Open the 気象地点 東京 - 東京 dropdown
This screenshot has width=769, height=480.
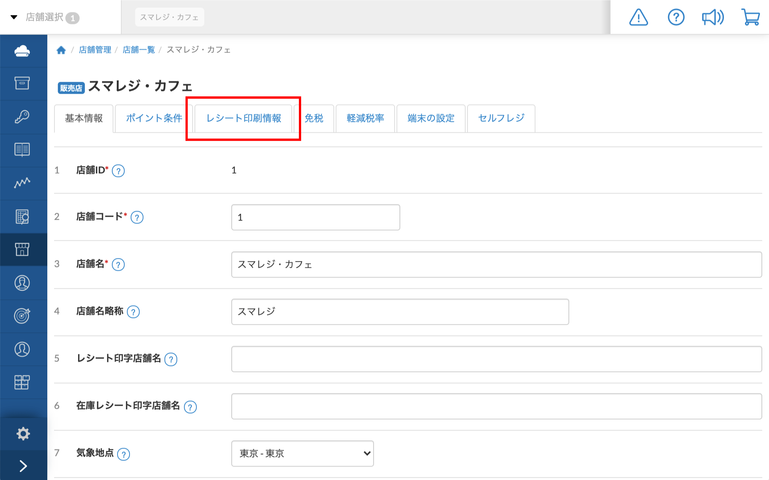[x=302, y=453]
